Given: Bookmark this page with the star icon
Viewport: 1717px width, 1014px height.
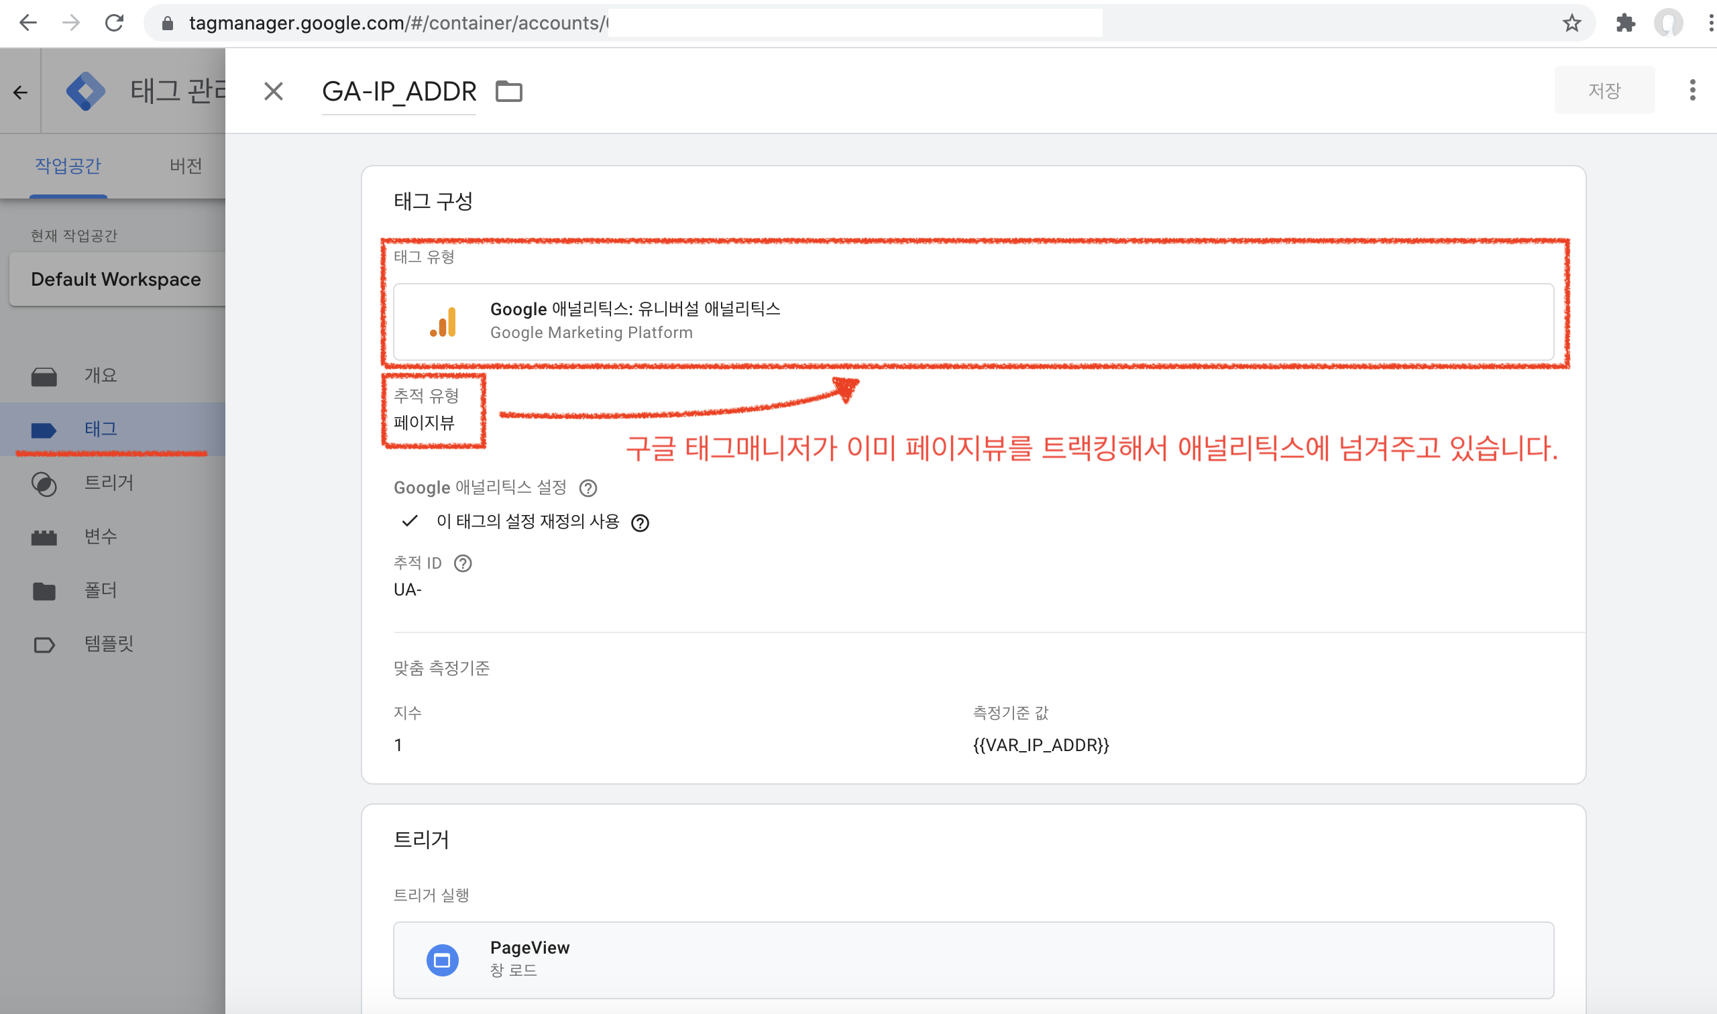Looking at the screenshot, I should (1571, 23).
